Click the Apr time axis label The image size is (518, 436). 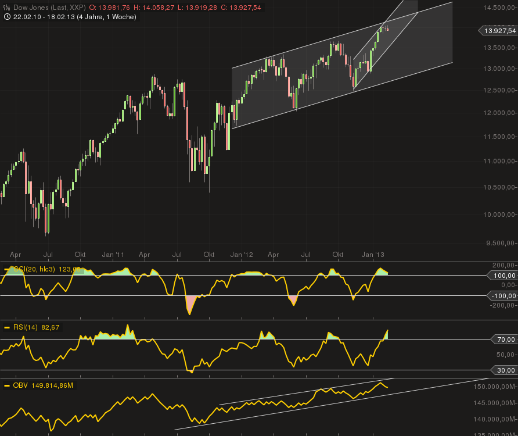[16, 255]
